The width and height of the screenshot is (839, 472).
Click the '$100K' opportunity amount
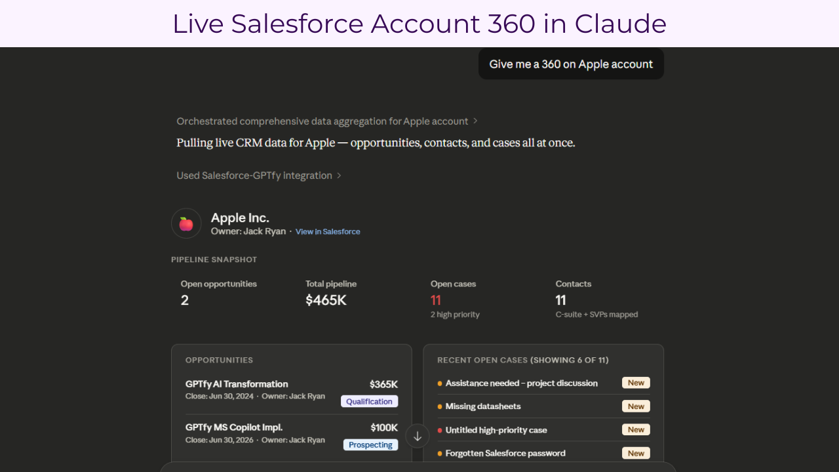tap(384, 427)
